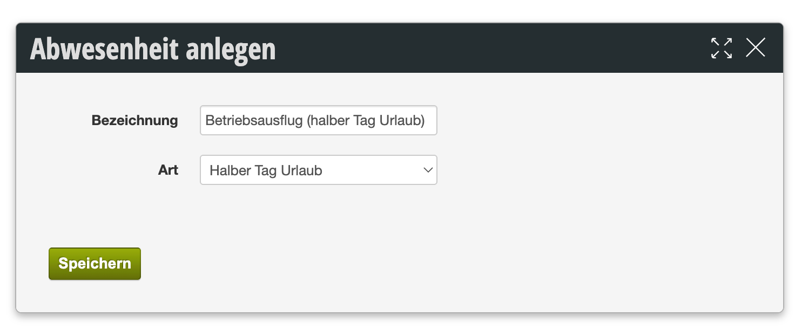Place cursor on 'Tag' in Bezeichnung field

365,121
